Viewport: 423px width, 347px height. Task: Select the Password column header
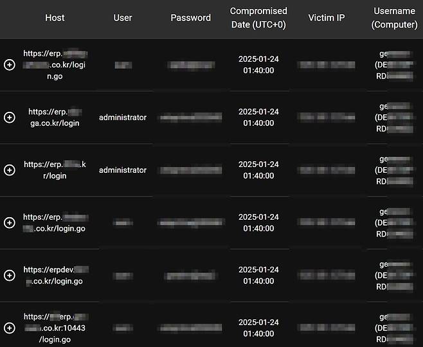coord(191,18)
